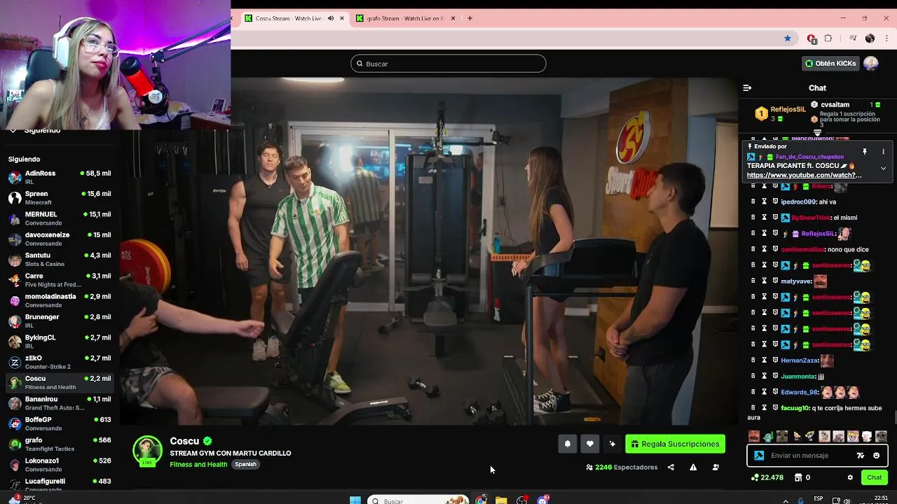
Task: Click the volume icon in system tray
Action: point(847,500)
